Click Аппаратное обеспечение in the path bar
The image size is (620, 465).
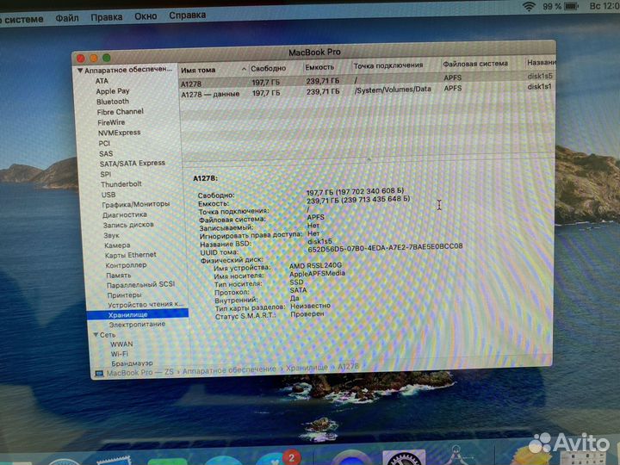[229, 370]
